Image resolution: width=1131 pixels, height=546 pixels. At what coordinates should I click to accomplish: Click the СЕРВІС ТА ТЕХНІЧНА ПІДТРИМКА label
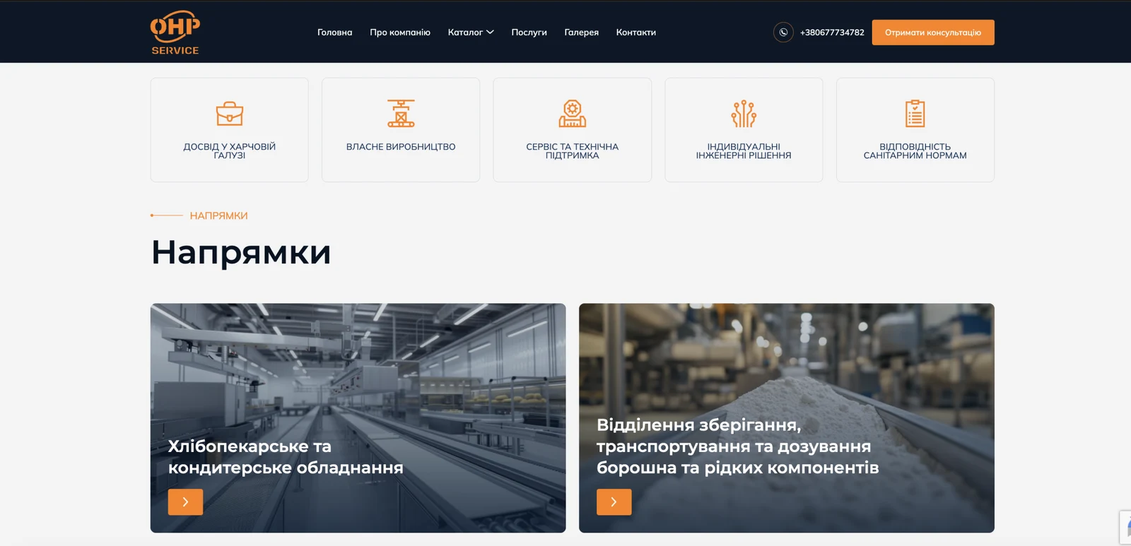pyautogui.click(x=573, y=151)
